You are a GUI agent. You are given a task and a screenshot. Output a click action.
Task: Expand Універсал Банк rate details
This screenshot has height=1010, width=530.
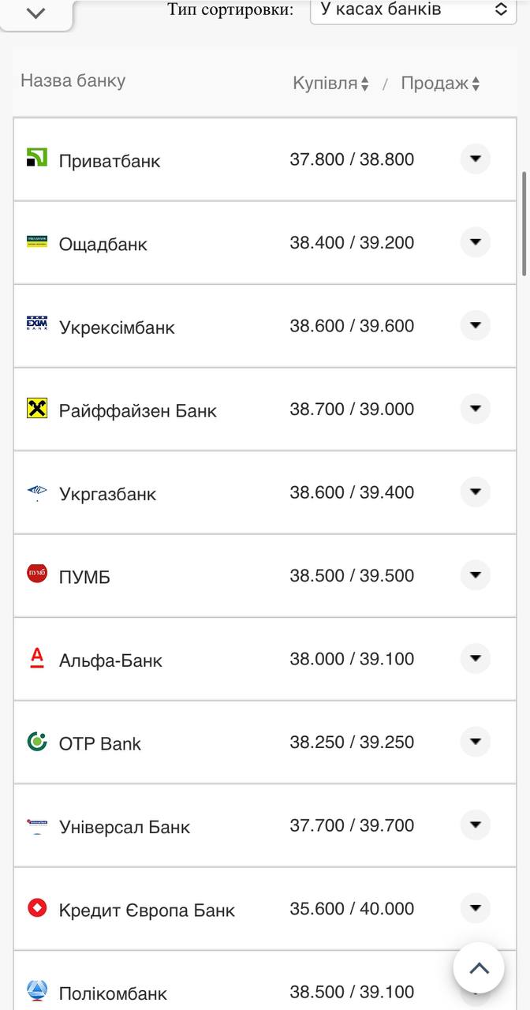(475, 825)
